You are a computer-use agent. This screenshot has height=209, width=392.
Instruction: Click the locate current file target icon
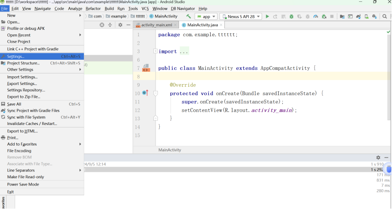[x=102, y=25]
